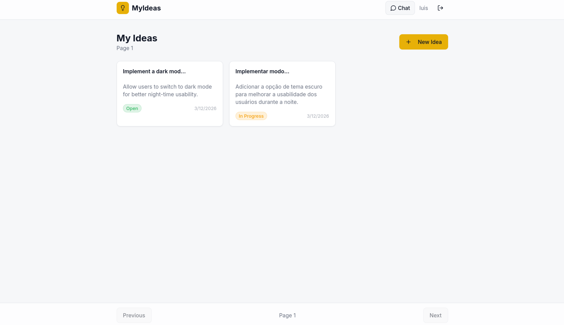The height and width of the screenshot is (325, 564).
Task: Click the date on the dark mode card
Action: (x=205, y=108)
